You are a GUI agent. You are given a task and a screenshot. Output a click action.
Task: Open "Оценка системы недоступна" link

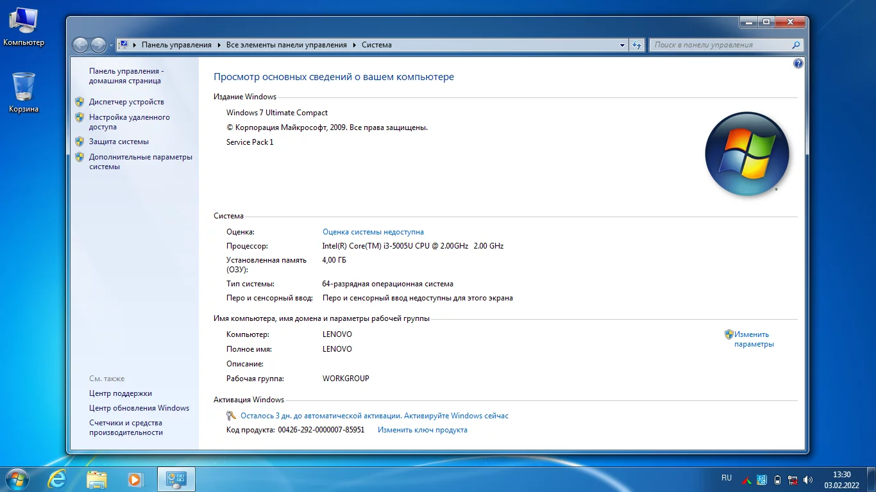point(373,232)
